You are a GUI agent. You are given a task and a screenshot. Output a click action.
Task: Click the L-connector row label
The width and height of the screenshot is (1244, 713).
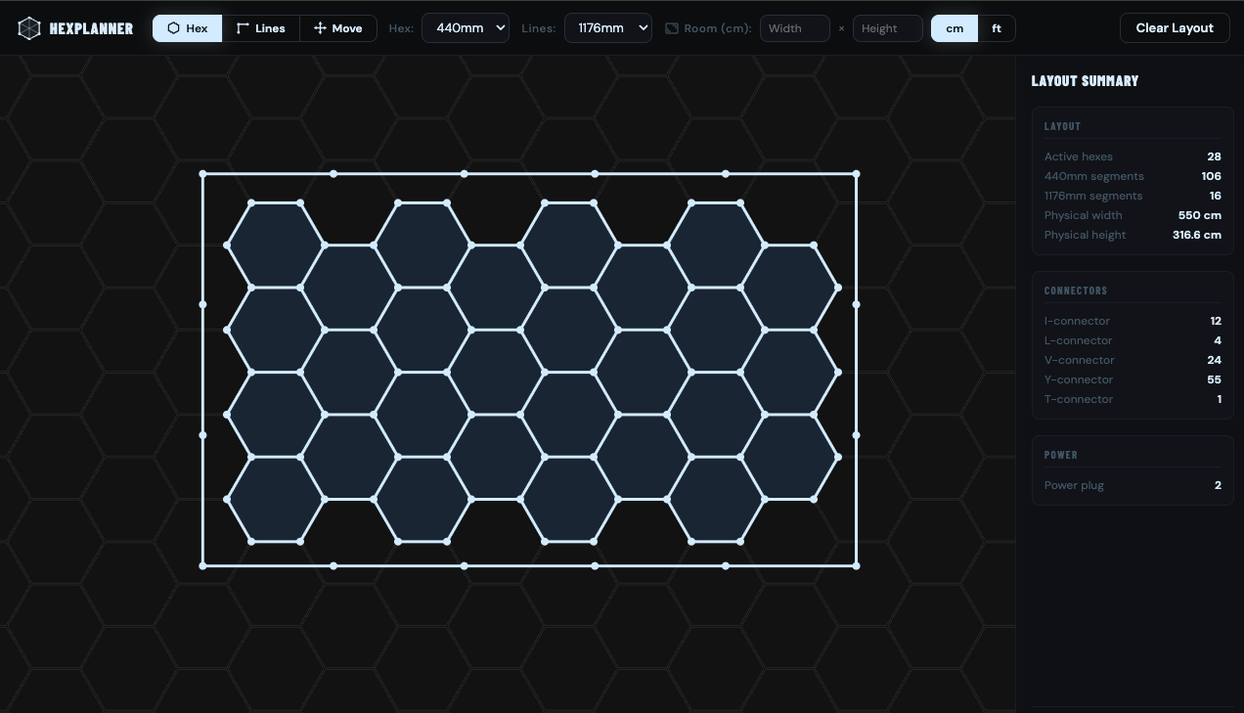pyautogui.click(x=1078, y=340)
